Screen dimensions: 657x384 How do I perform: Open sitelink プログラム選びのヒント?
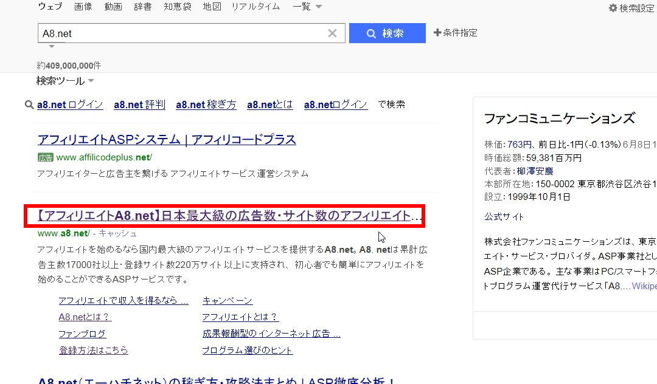click(x=248, y=350)
